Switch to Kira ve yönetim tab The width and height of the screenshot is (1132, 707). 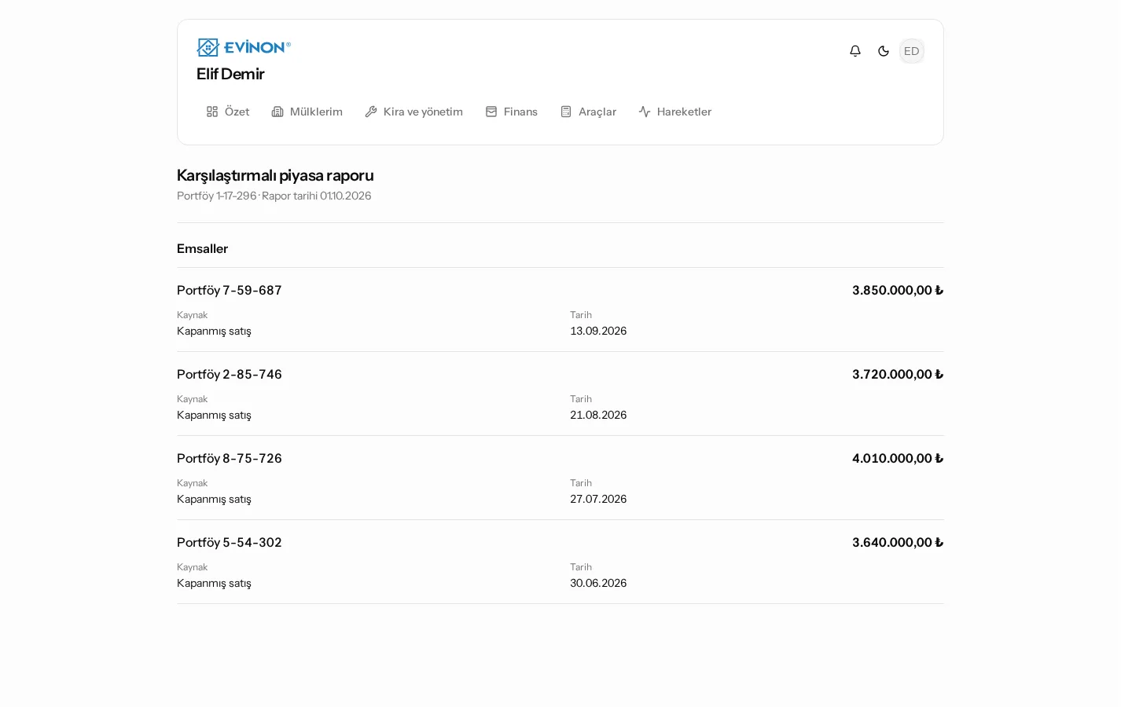(x=414, y=112)
